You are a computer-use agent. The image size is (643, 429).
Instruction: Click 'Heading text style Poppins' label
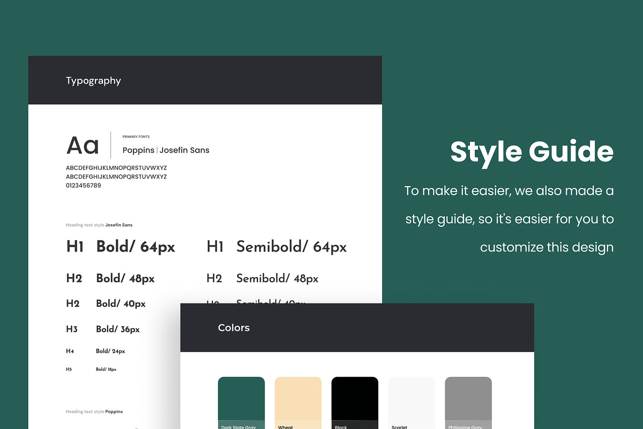point(94,412)
